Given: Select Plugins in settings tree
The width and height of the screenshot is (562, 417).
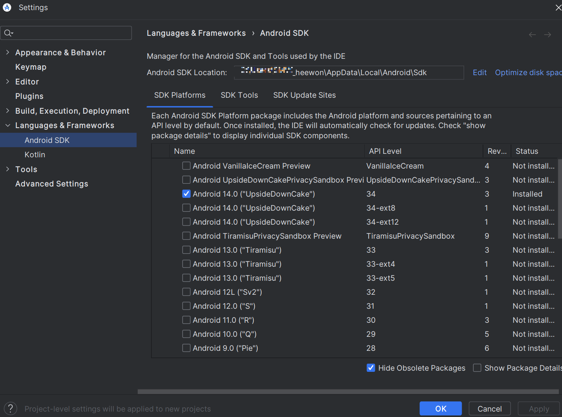Looking at the screenshot, I should (29, 96).
